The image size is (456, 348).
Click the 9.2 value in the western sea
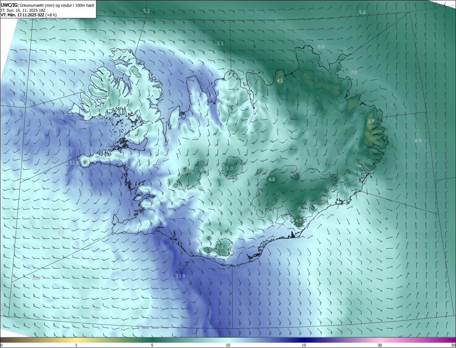[x=61, y=232]
